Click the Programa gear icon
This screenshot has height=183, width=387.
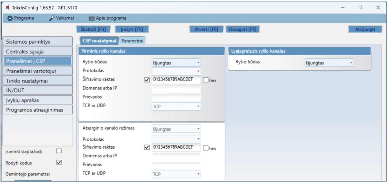tap(10, 18)
